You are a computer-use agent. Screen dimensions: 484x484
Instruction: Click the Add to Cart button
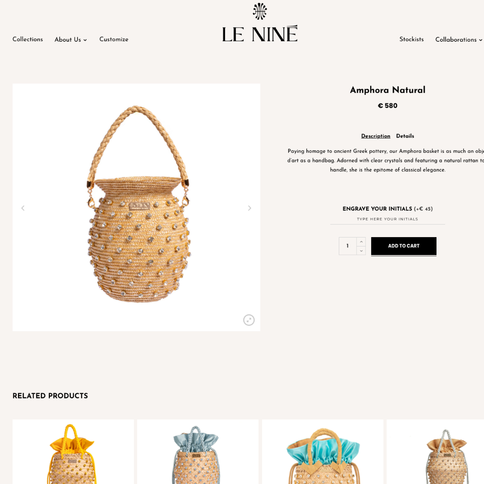[x=404, y=246]
